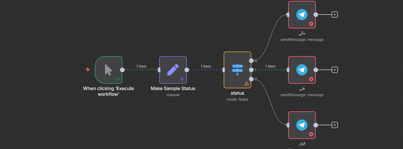Click the red error icon on middle فنی node

[311, 79]
